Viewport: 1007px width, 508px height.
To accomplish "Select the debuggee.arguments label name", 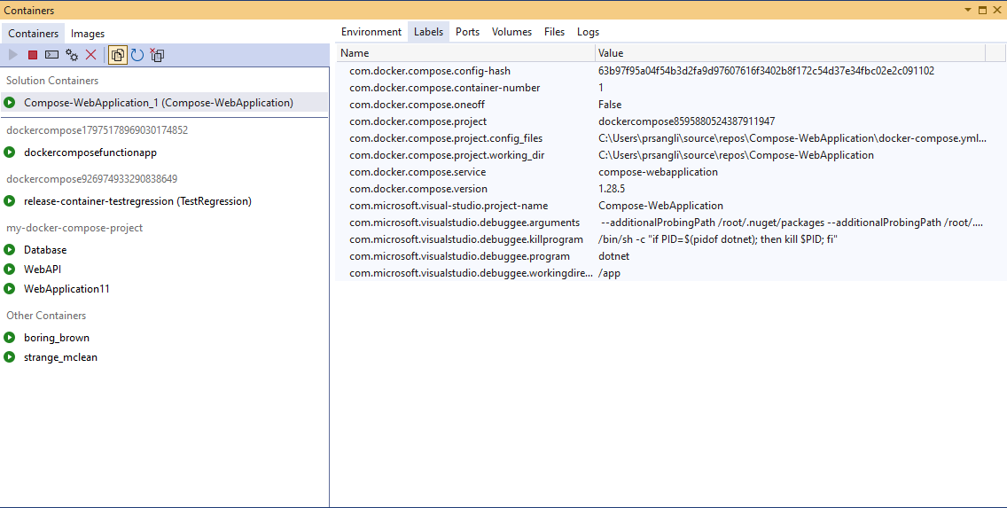I will coord(464,223).
